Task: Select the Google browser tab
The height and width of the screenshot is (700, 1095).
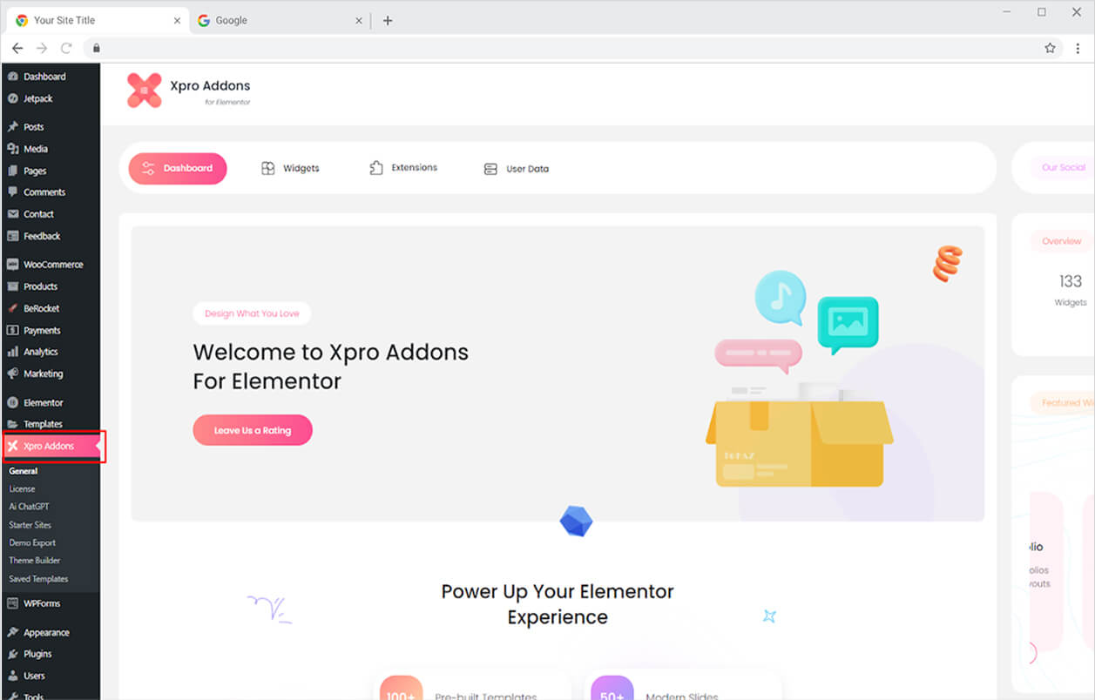Action: pyautogui.click(x=232, y=21)
